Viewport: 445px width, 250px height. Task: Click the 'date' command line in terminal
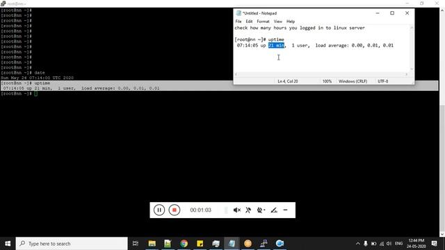click(x=23, y=72)
